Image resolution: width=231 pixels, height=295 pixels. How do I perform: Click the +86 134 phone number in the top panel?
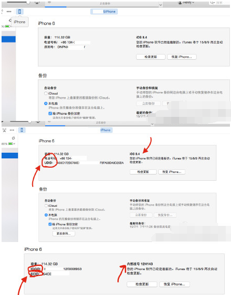pyautogui.click(x=67, y=43)
